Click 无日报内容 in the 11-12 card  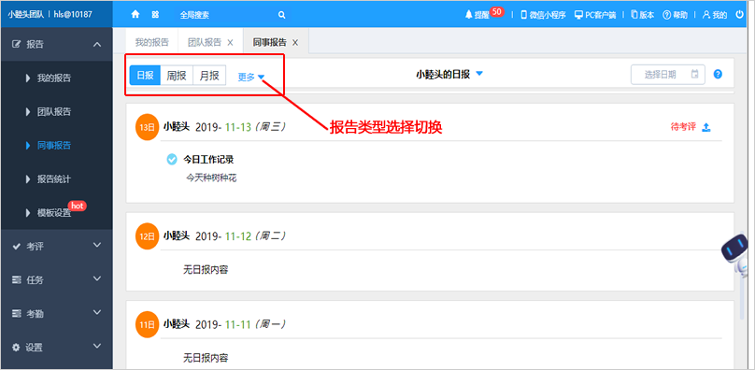click(206, 270)
